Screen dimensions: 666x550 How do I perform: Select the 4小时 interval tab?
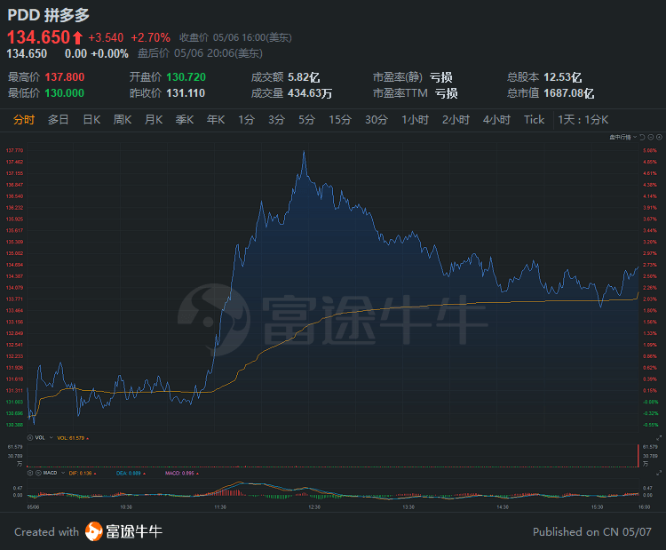tap(496, 120)
